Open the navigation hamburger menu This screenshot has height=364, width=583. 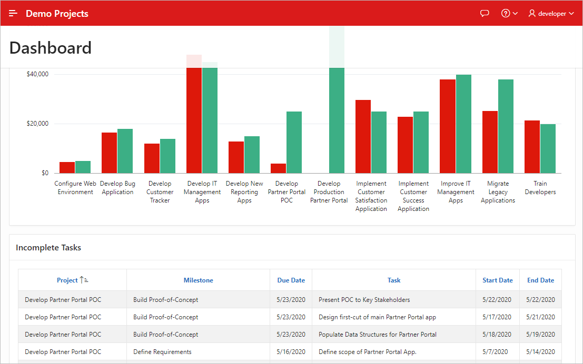[13, 13]
